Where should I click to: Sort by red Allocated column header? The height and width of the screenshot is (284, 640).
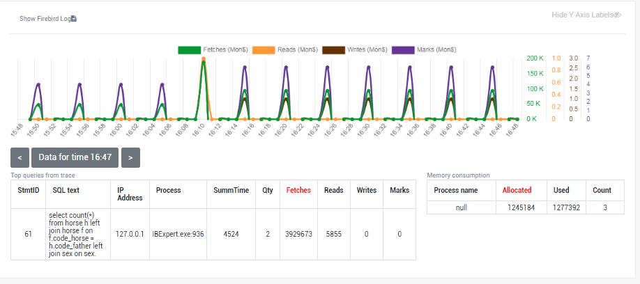tap(517, 190)
